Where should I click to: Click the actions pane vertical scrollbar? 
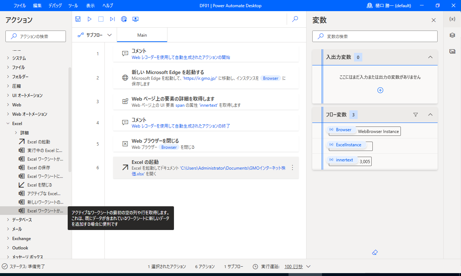[x=70, y=119]
